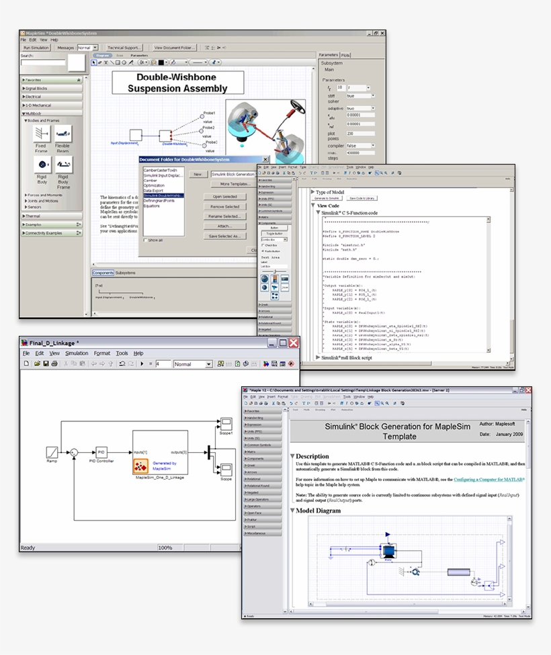Click Save disk icon in Final_D_Linkage toolbar
Image resolution: width=551 pixels, height=655 pixels.
pos(46,364)
